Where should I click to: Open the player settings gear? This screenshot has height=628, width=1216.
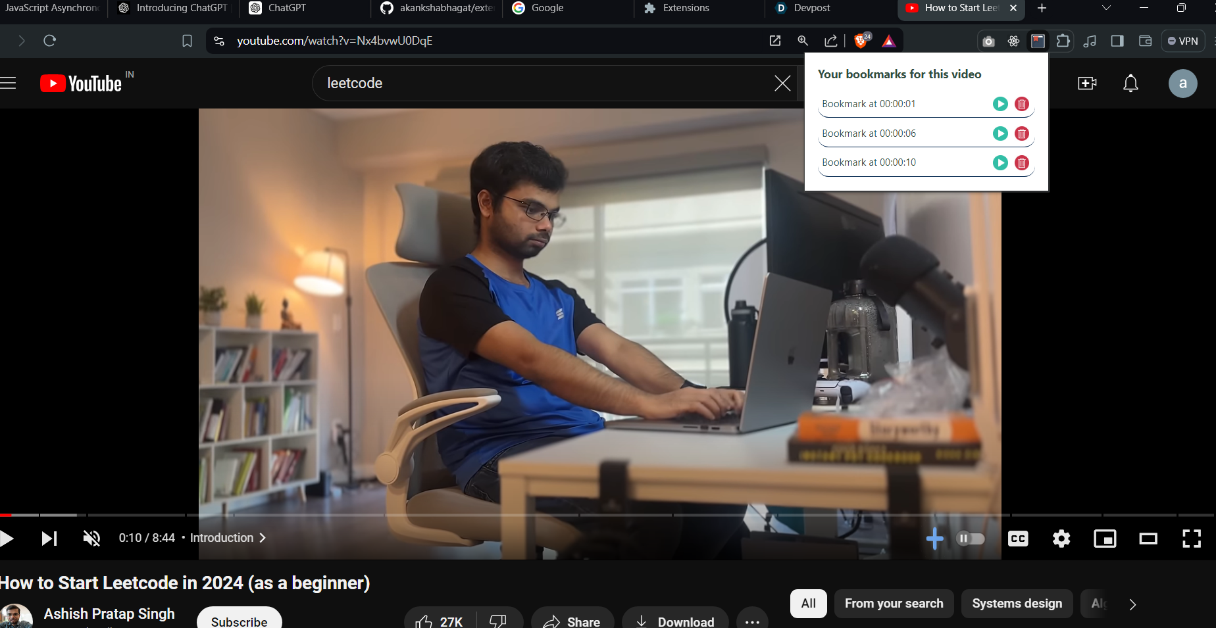coord(1061,539)
